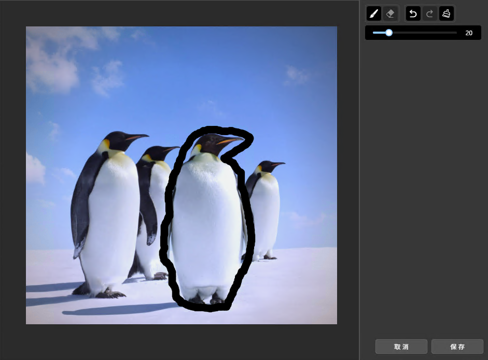Select the Brush tool
Viewport: 488px width, 360px height.
coord(374,13)
